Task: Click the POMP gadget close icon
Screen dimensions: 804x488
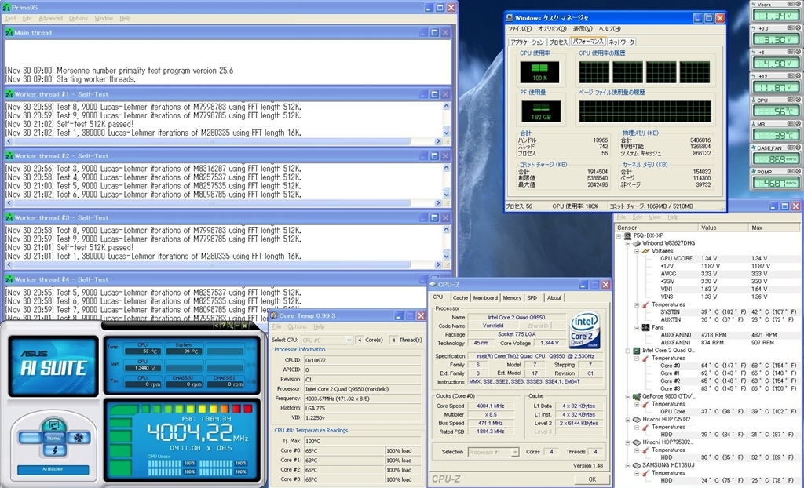Action: (798, 171)
